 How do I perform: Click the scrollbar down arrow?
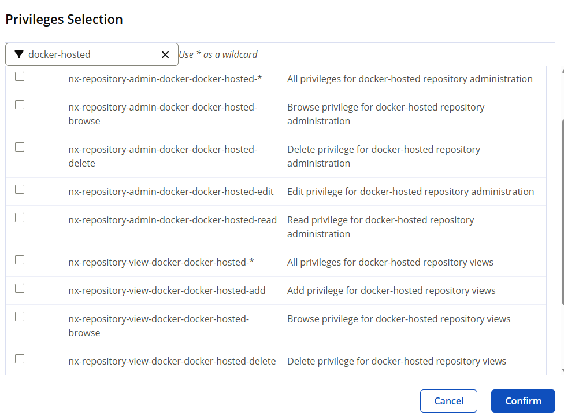[x=562, y=370]
